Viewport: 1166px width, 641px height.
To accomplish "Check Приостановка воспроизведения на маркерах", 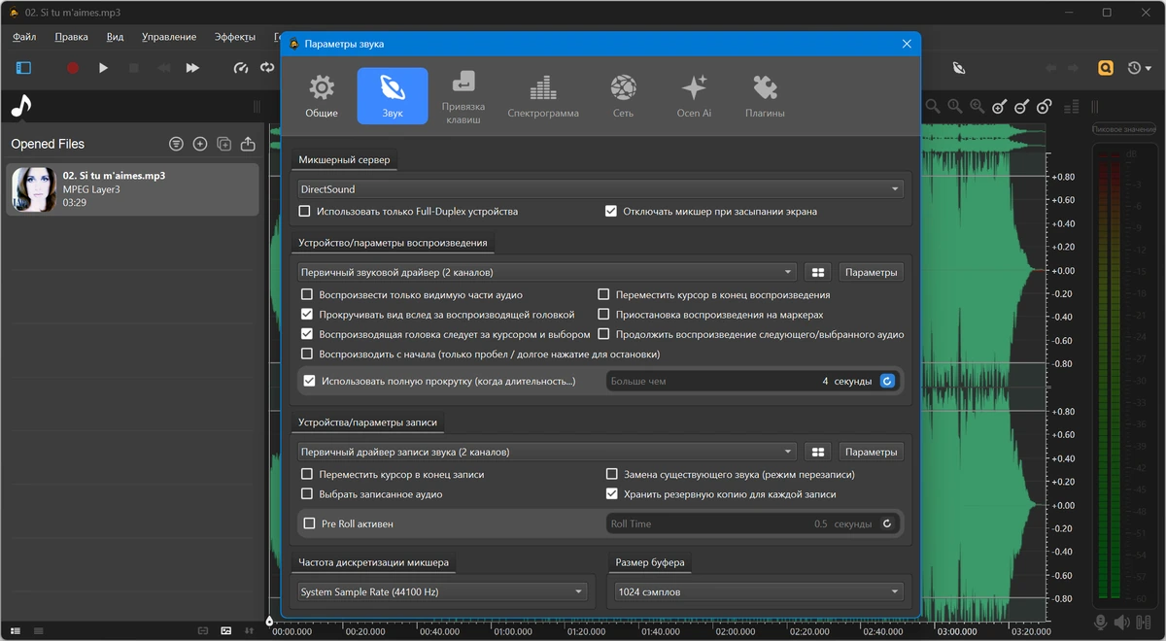I will [603, 315].
